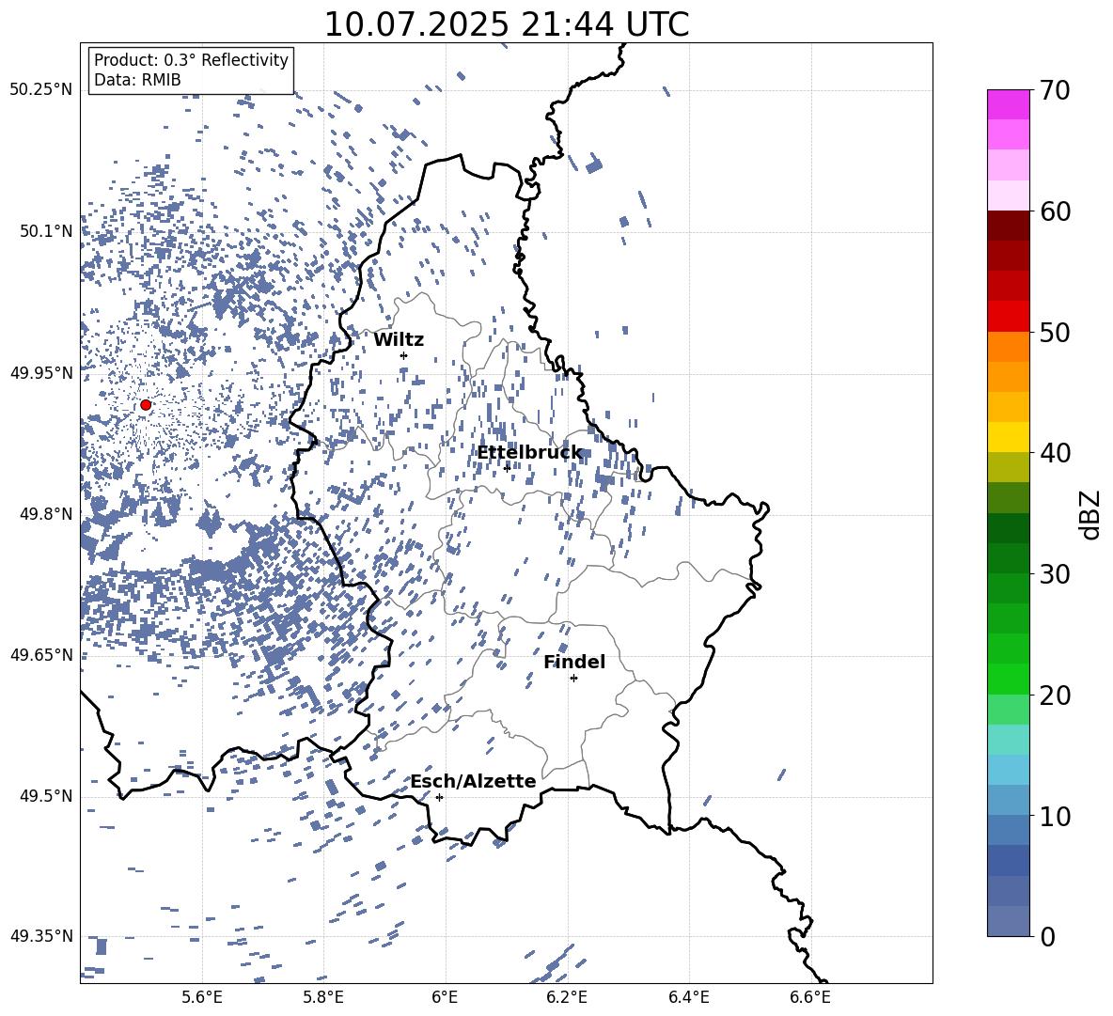The height and width of the screenshot is (1016, 1113).
Task: Click the 5.8°E longitude label
Action: (323, 998)
